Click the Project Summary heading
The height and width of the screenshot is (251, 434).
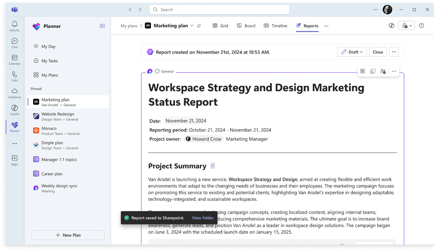pyautogui.click(x=177, y=166)
